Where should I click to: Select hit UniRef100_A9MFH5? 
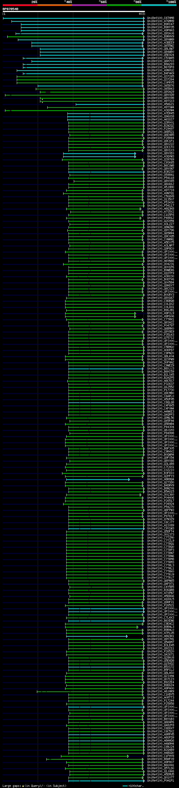pos(161,734)
